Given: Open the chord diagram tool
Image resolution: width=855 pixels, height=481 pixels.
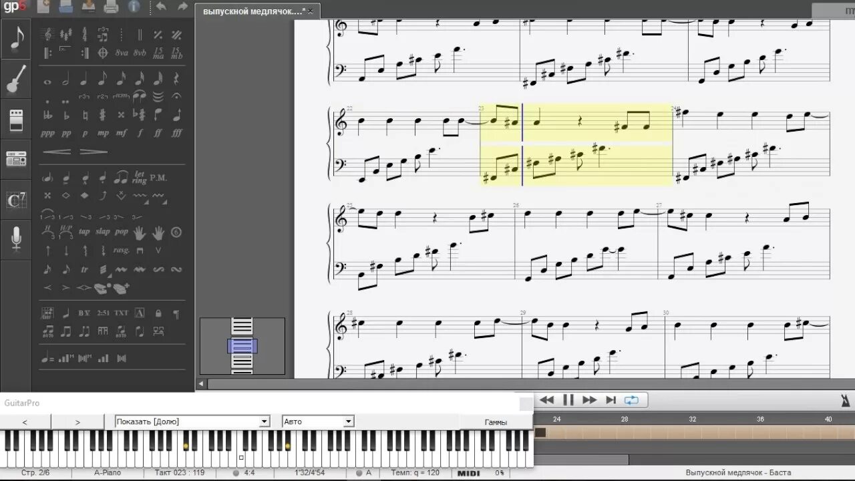Looking at the screenshot, I should coord(47,313).
